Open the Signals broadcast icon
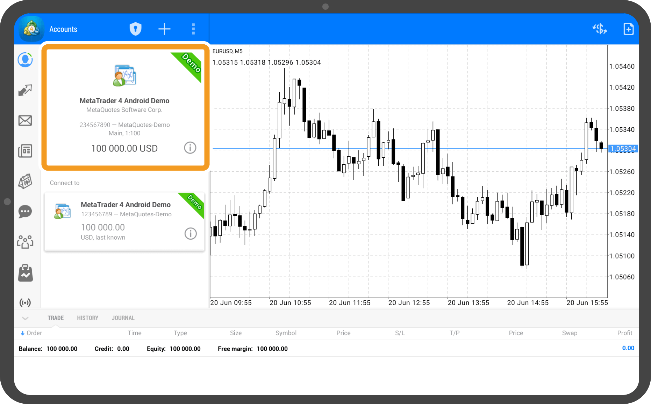 [x=25, y=302]
